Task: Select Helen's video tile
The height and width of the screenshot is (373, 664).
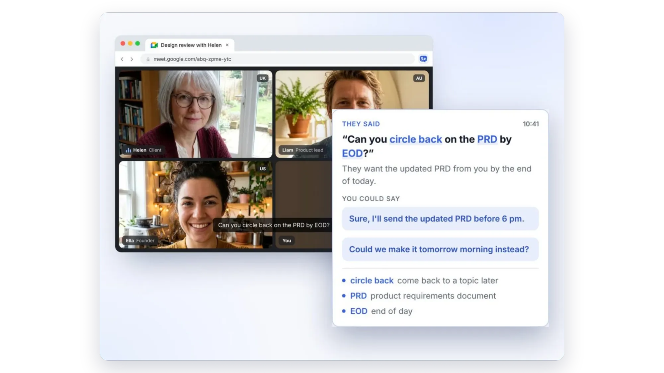Action: click(196, 114)
